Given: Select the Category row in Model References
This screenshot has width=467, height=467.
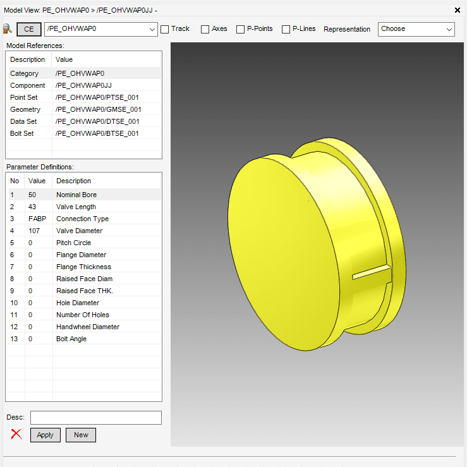Looking at the screenshot, I should click(x=83, y=73).
